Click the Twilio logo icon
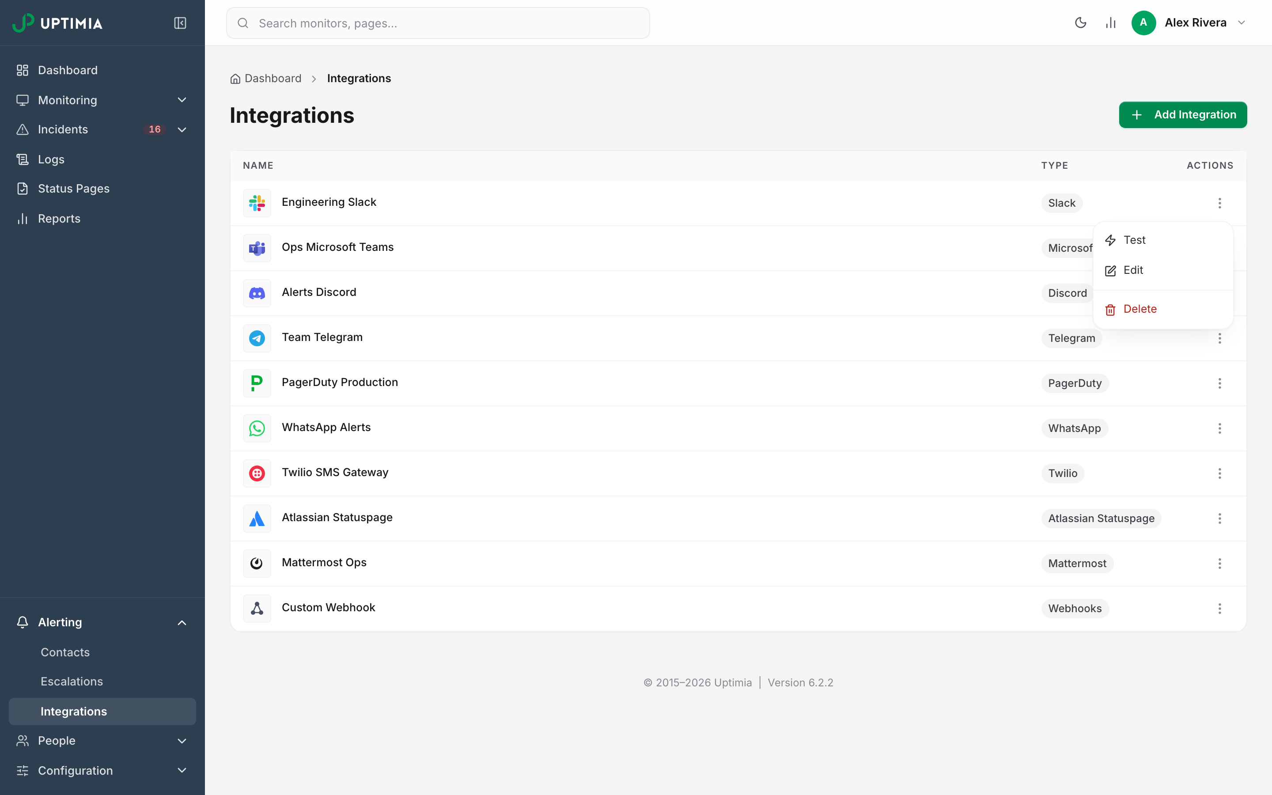The width and height of the screenshot is (1272, 795). tap(257, 473)
